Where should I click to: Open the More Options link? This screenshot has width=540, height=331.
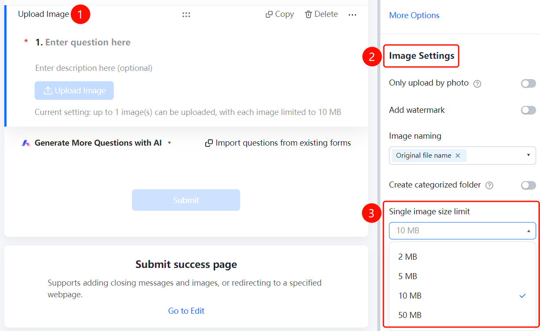[x=414, y=15]
